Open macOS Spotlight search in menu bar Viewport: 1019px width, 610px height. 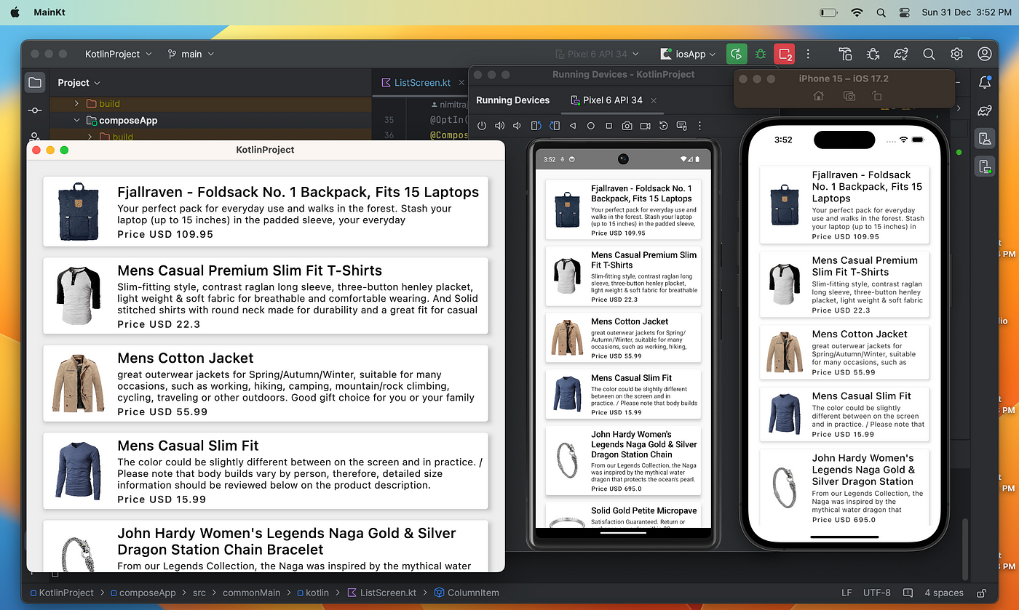[x=881, y=12]
